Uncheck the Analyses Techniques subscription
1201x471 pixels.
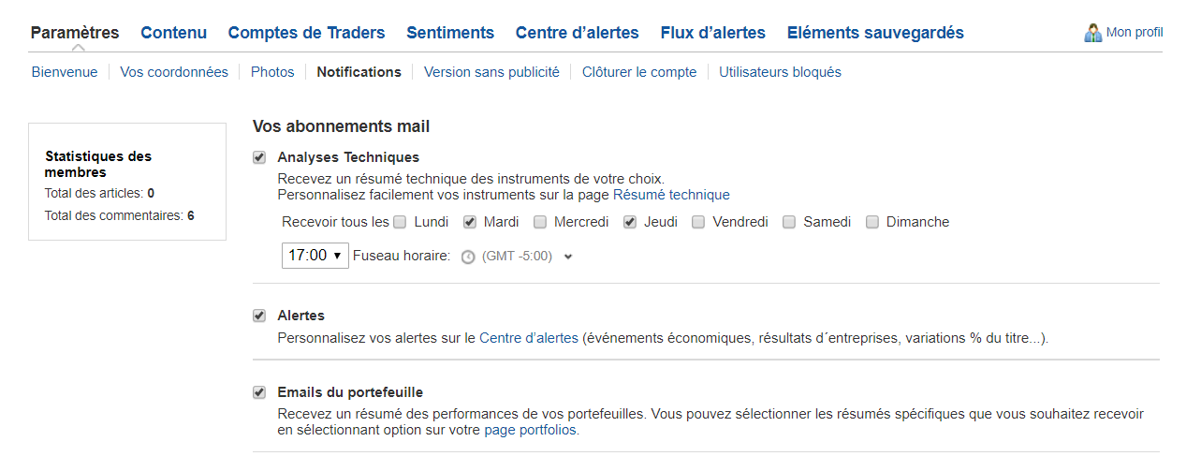[x=259, y=157]
